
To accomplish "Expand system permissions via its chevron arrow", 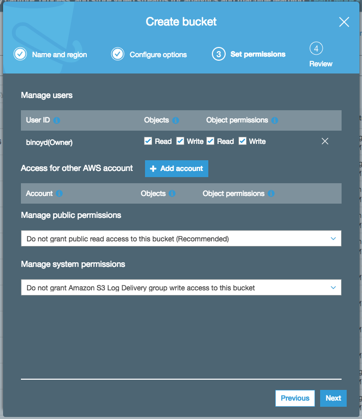I will pyautogui.click(x=333, y=287).
